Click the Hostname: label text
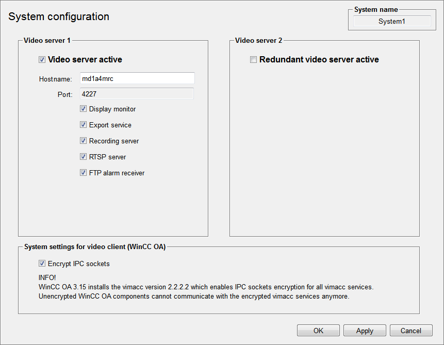Viewport: 444px width, 345px height. [55, 79]
